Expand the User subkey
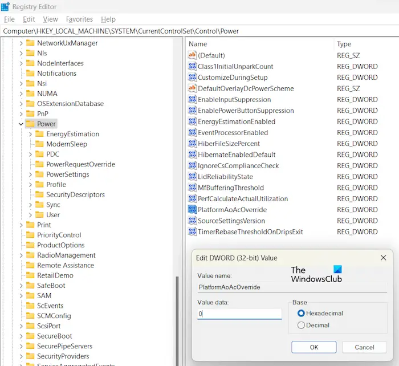399x366 pixels. click(30, 215)
